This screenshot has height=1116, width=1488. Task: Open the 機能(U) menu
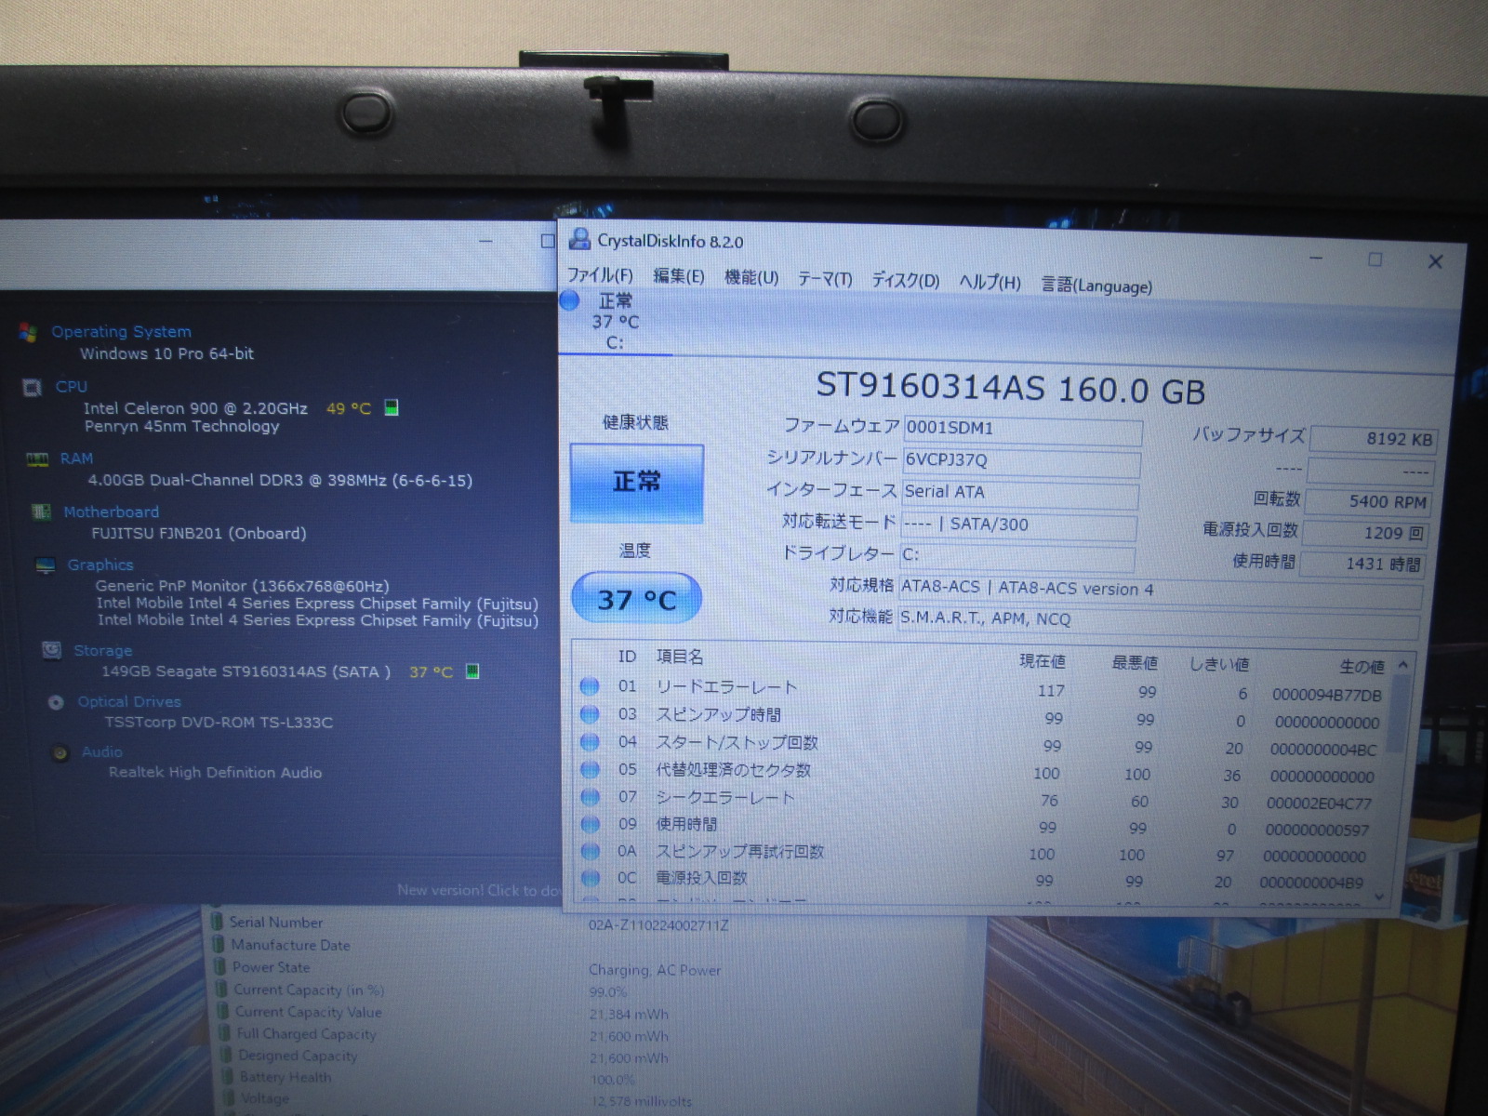pyautogui.click(x=751, y=277)
